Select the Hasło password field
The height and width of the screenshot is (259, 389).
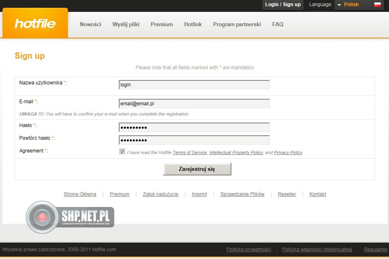coord(194,127)
